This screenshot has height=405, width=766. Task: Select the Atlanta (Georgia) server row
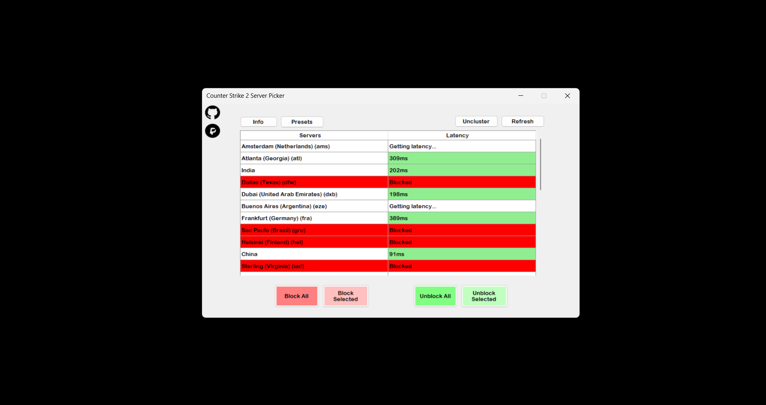point(314,158)
